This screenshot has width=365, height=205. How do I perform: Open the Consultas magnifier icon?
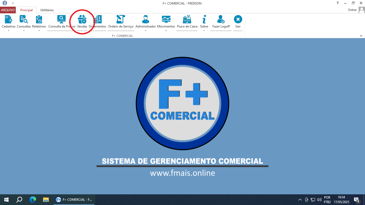(x=24, y=19)
